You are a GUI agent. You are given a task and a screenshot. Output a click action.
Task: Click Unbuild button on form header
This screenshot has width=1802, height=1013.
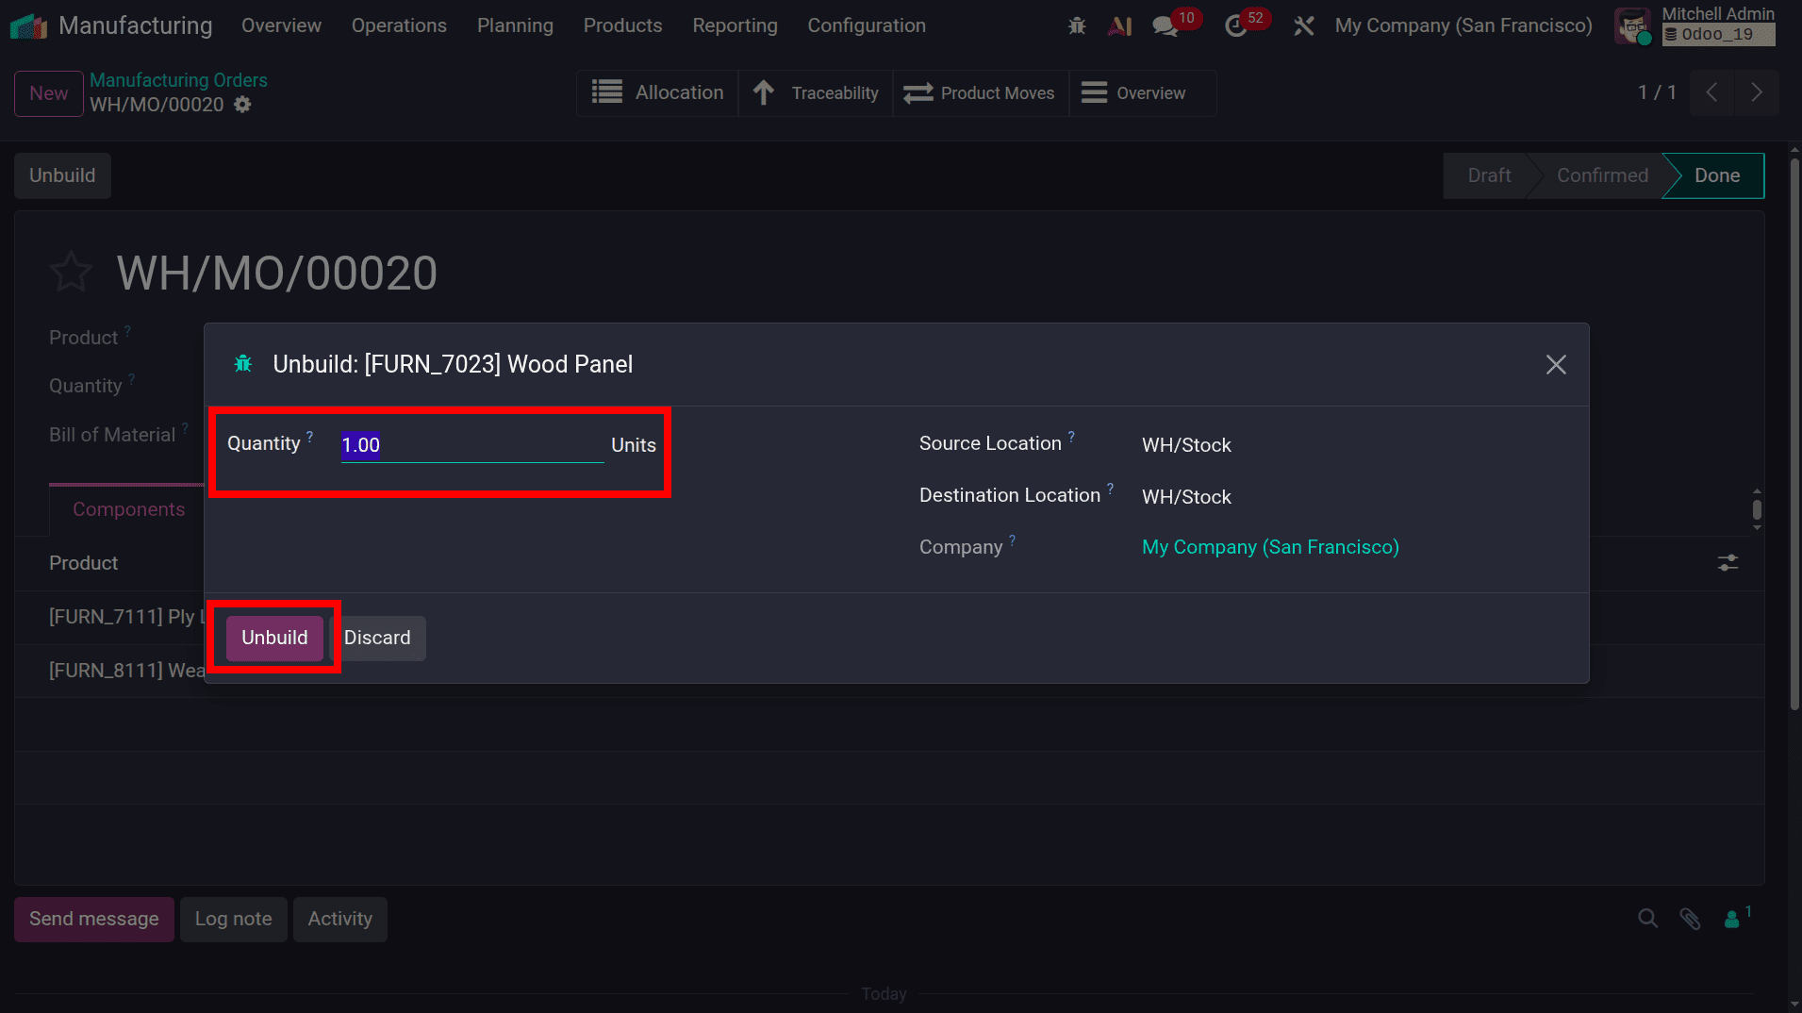click(x=62, y=175)
